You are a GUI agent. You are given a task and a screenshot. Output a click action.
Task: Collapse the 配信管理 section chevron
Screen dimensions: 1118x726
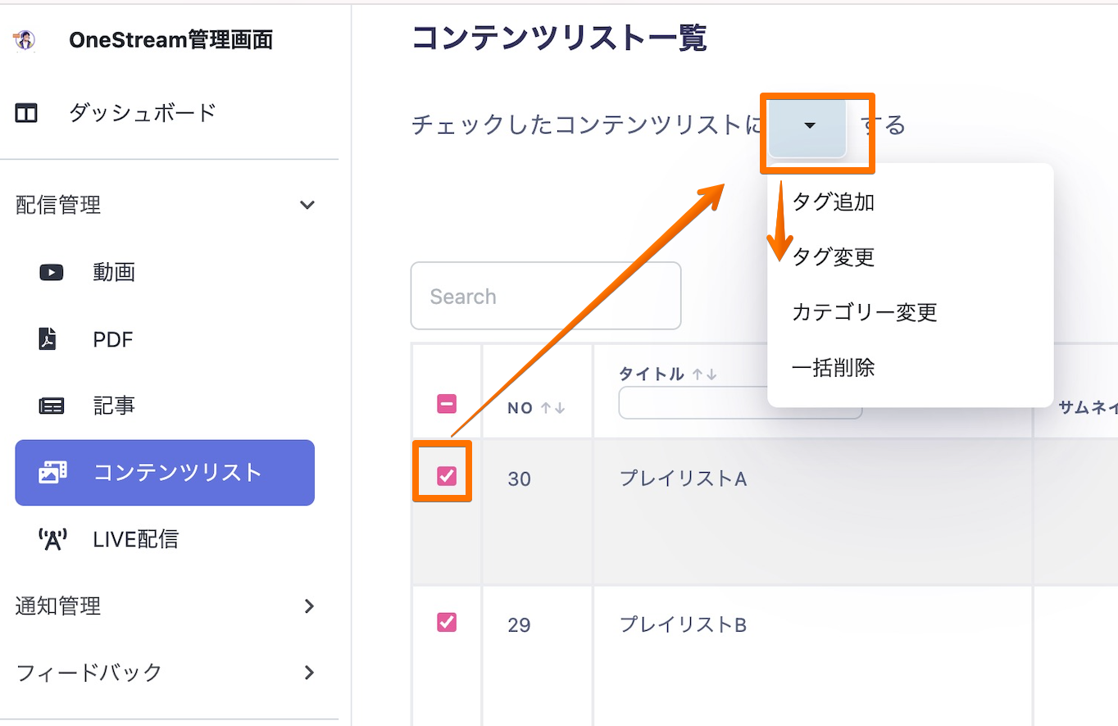coord(307,205)
